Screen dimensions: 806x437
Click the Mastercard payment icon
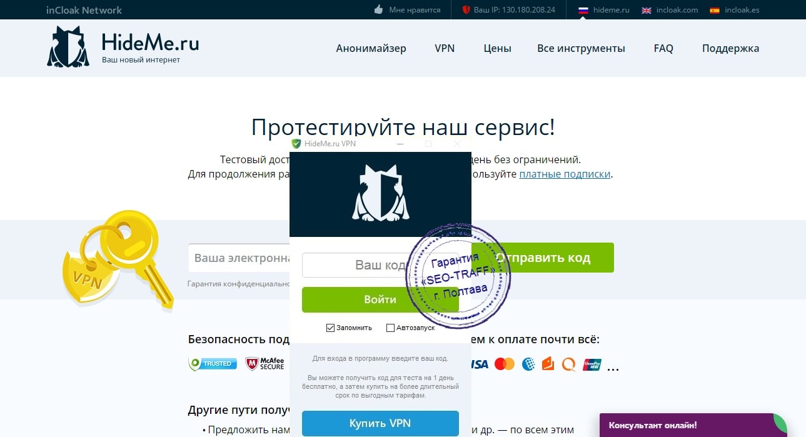coord(504,364)
